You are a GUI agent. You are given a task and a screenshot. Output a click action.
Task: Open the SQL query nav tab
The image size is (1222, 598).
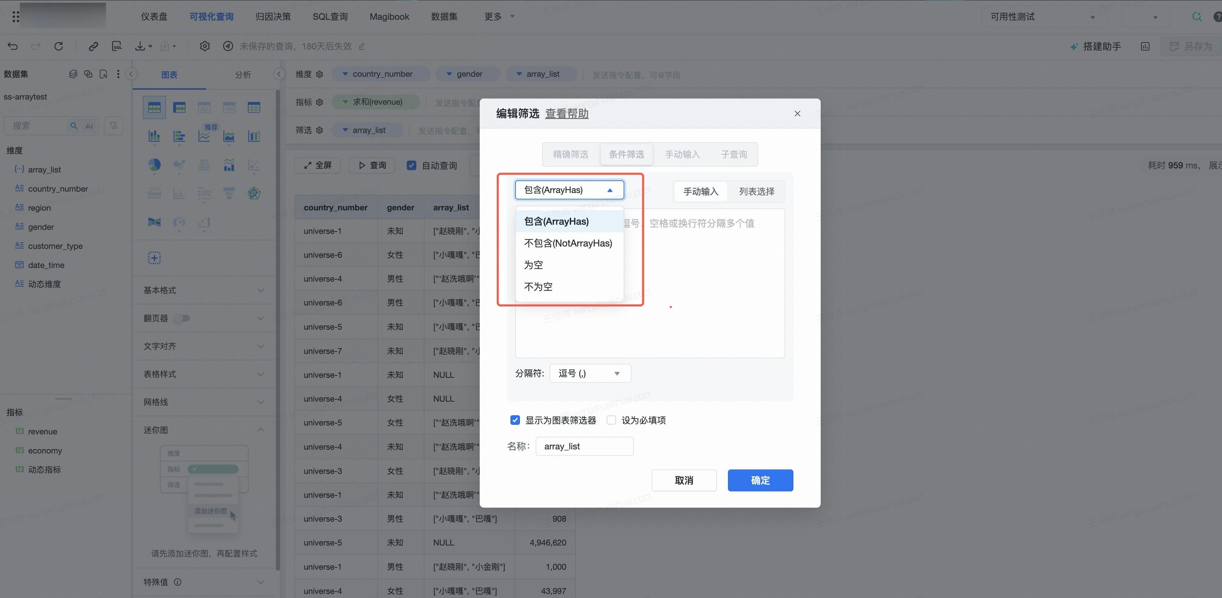point(330,17)
